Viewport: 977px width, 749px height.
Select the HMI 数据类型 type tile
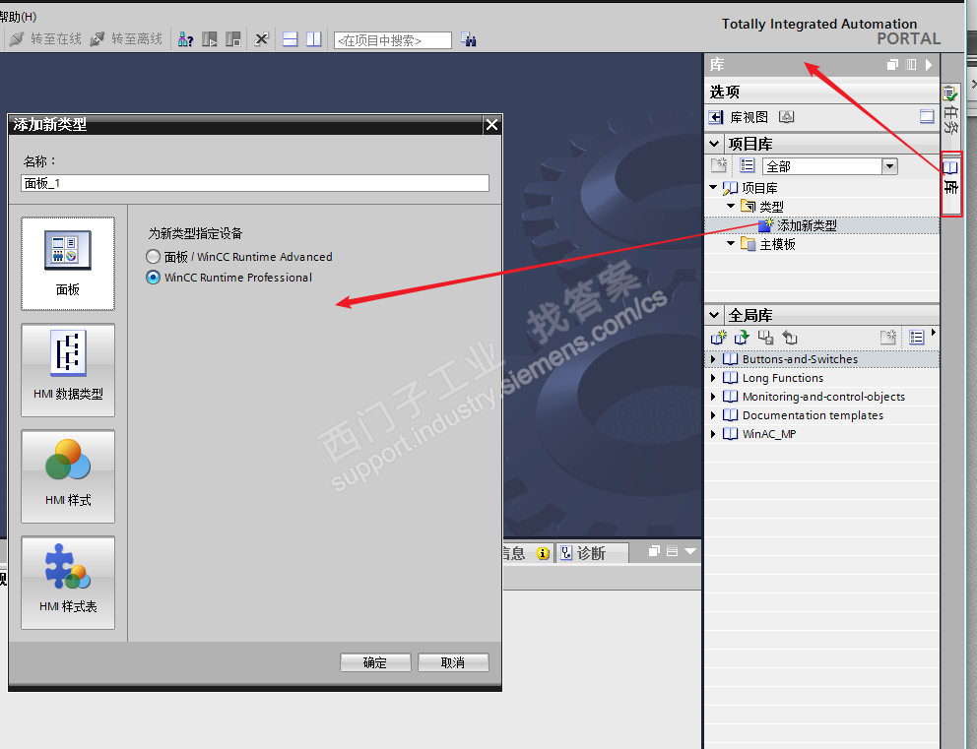[68, 370]
